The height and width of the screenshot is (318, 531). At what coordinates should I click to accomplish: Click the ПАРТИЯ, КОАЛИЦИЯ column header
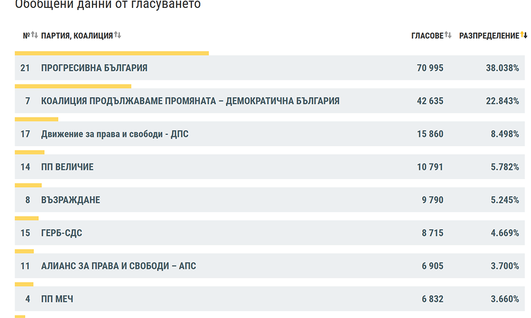[x=77, y=36]
